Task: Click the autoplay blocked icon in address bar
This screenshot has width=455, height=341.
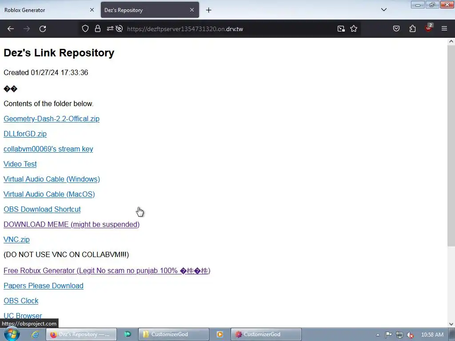Action: pyautogui.click(x=119, y=29)
